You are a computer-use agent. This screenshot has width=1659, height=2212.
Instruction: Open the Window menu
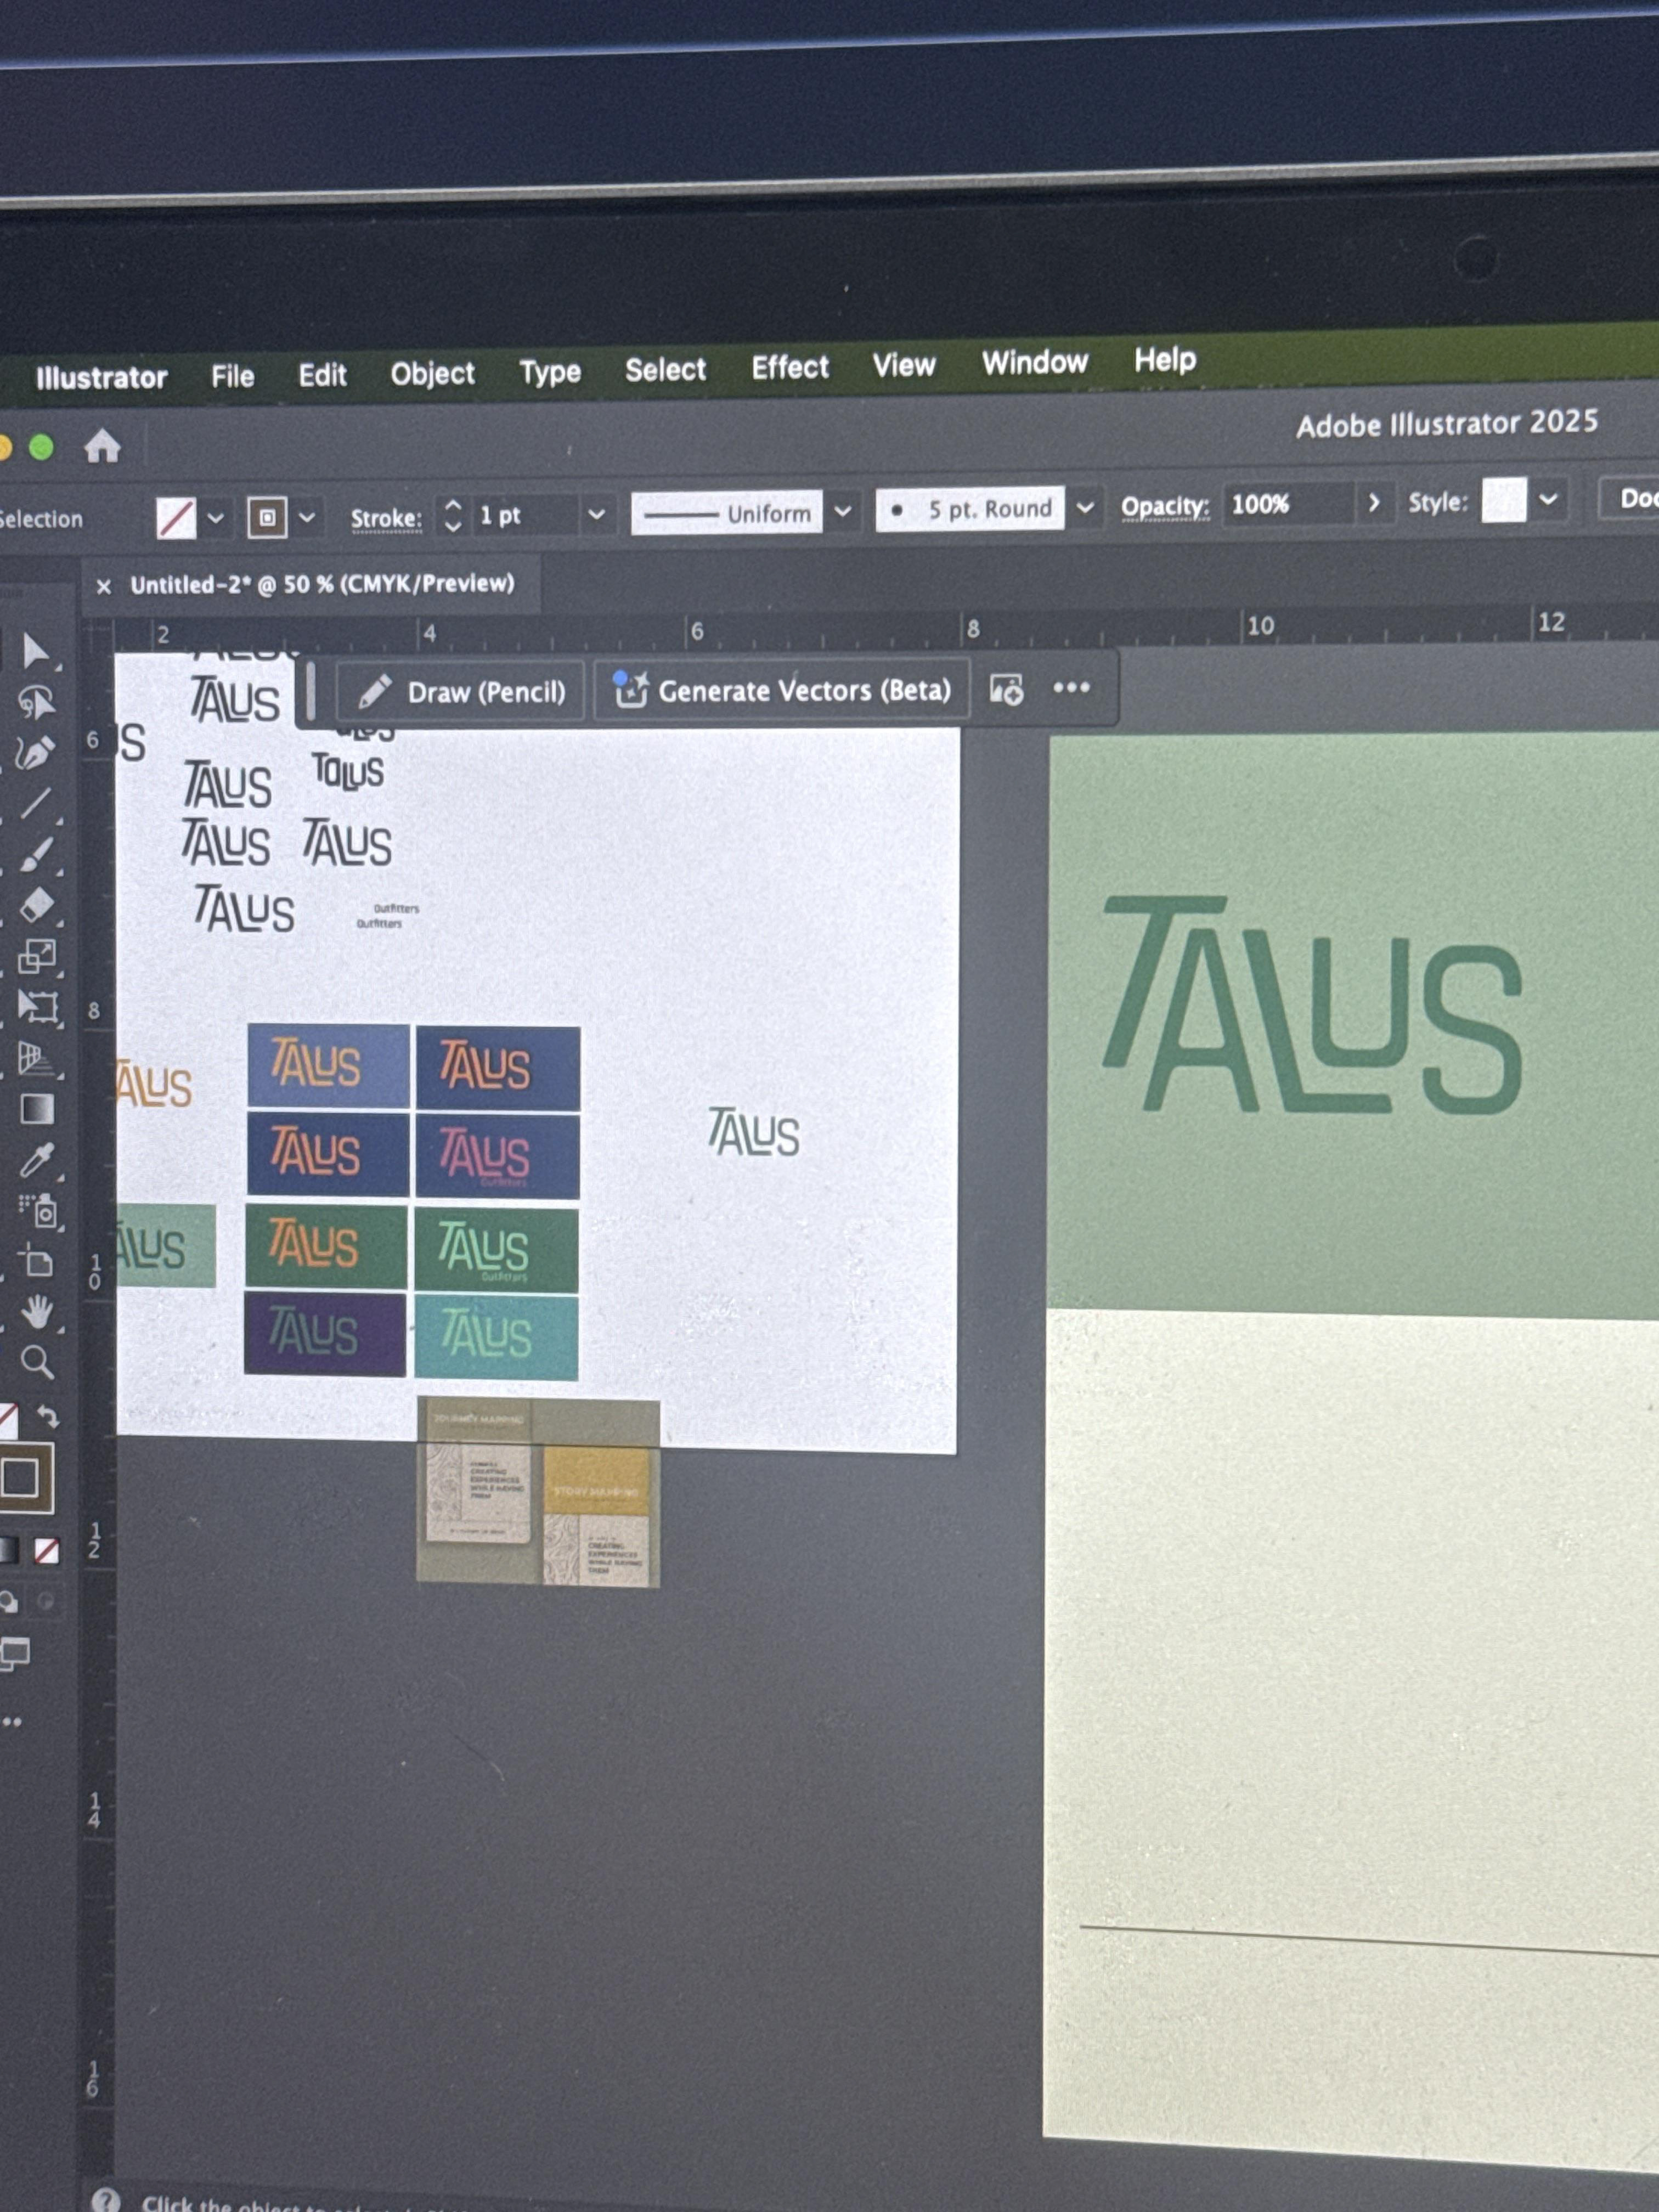1034,363
